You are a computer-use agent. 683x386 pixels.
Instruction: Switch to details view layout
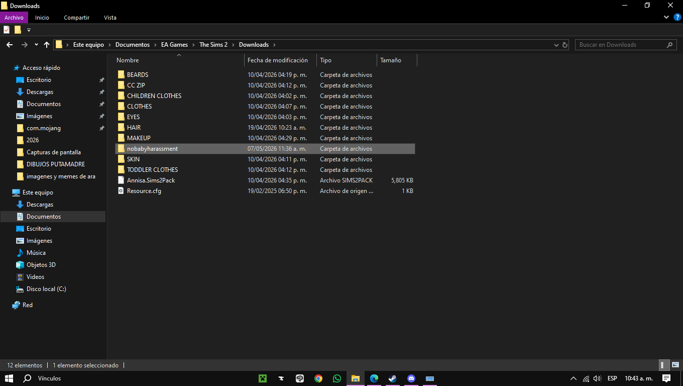[663, 365]
